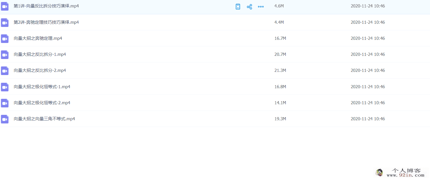Click the size value 20.7M

280,54
